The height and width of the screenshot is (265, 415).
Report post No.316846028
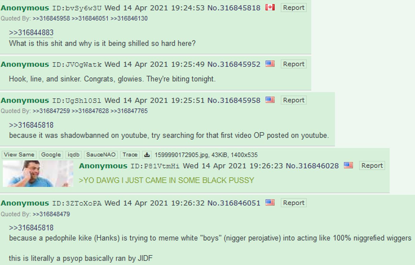coord(372,166)
